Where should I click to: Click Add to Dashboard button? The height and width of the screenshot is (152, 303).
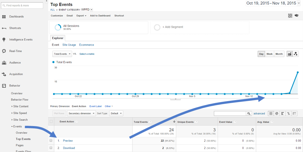coord(100,16)
